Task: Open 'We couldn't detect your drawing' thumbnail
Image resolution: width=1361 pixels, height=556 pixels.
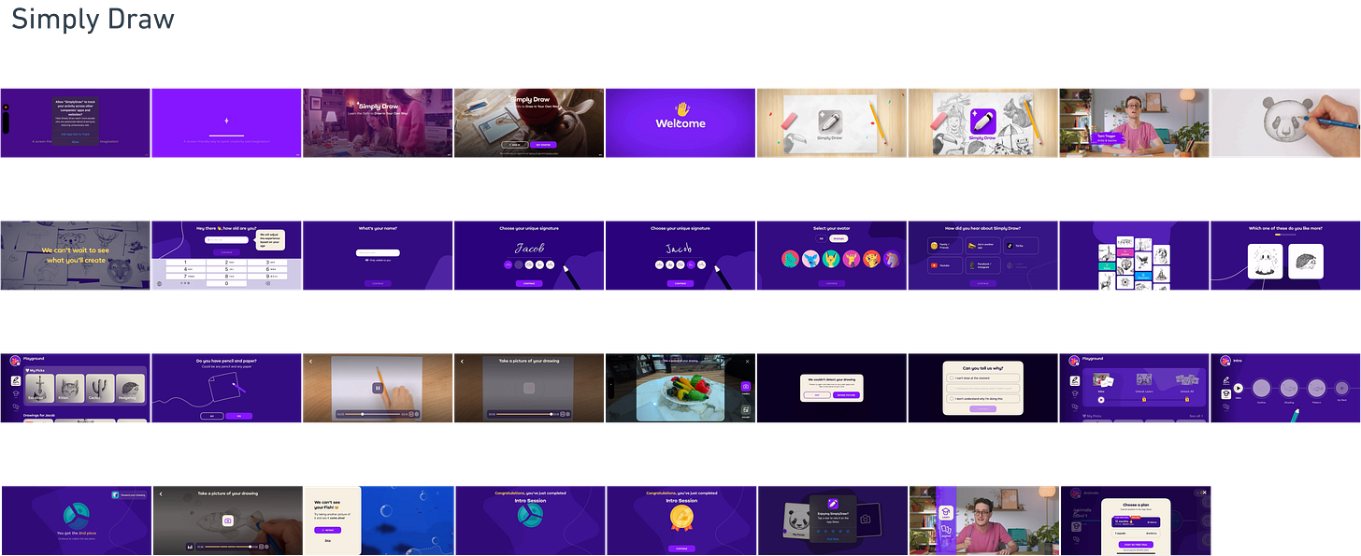Action: tap(832, 388)
